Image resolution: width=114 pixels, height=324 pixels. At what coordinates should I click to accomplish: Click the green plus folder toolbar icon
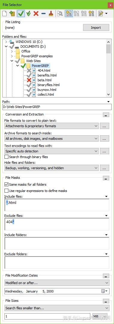(12, 14)
